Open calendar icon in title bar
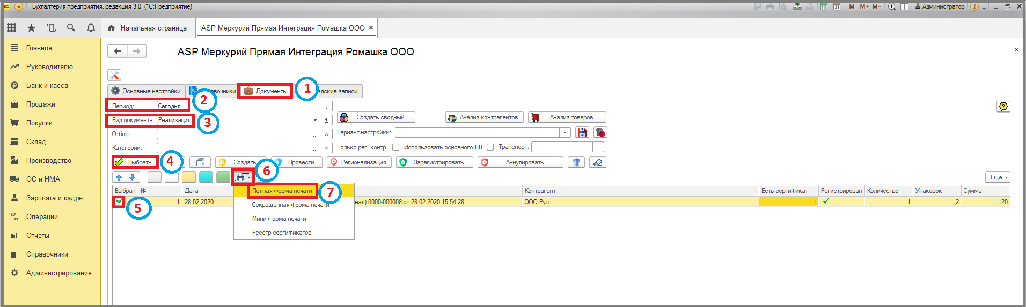This screenshot has height=307, width=1026. [837, 6]
